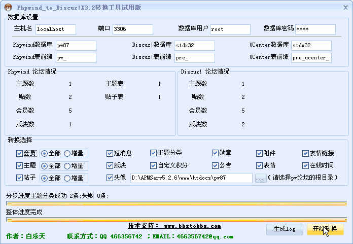Click the 请选择pw论坛的根目录 hint text
The height and width of the screenshot is (244, 353).
point(303,178)
